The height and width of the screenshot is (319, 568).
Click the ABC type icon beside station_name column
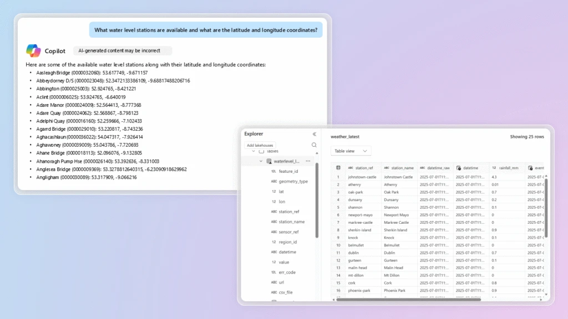pyautogui.click(x=387, y=168)
